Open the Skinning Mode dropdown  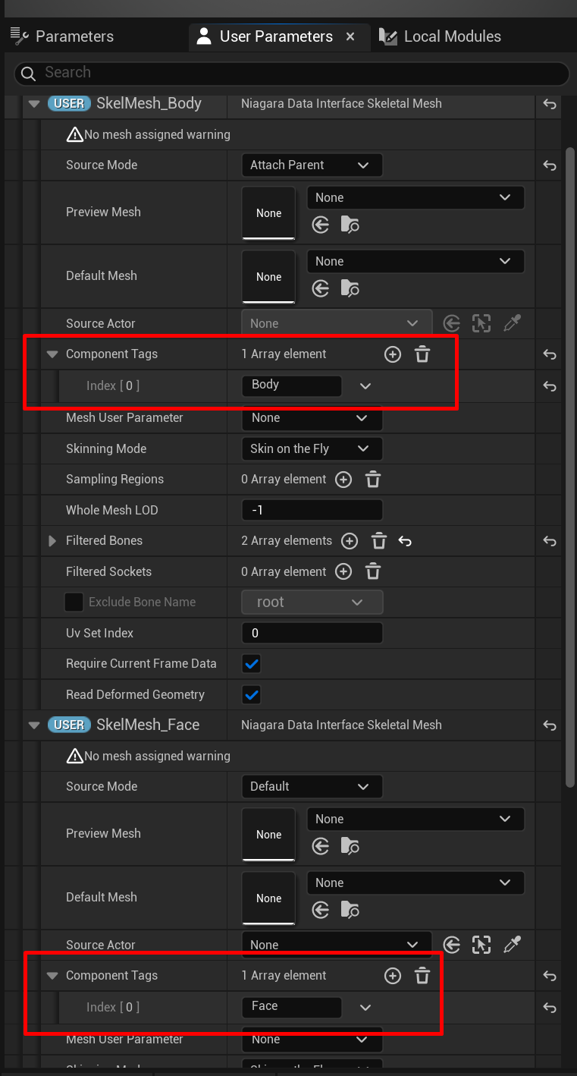[312, 449]
